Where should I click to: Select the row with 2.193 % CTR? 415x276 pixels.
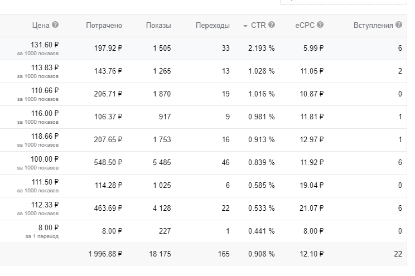click(203, 49)
